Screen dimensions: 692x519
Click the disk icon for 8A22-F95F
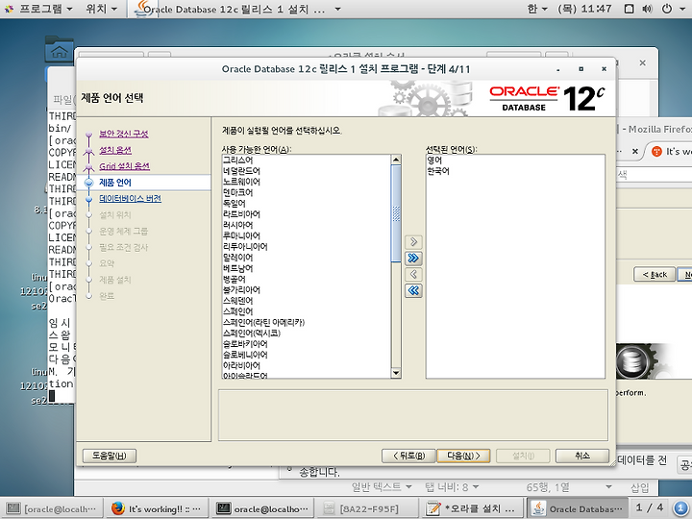coord(329,508)
